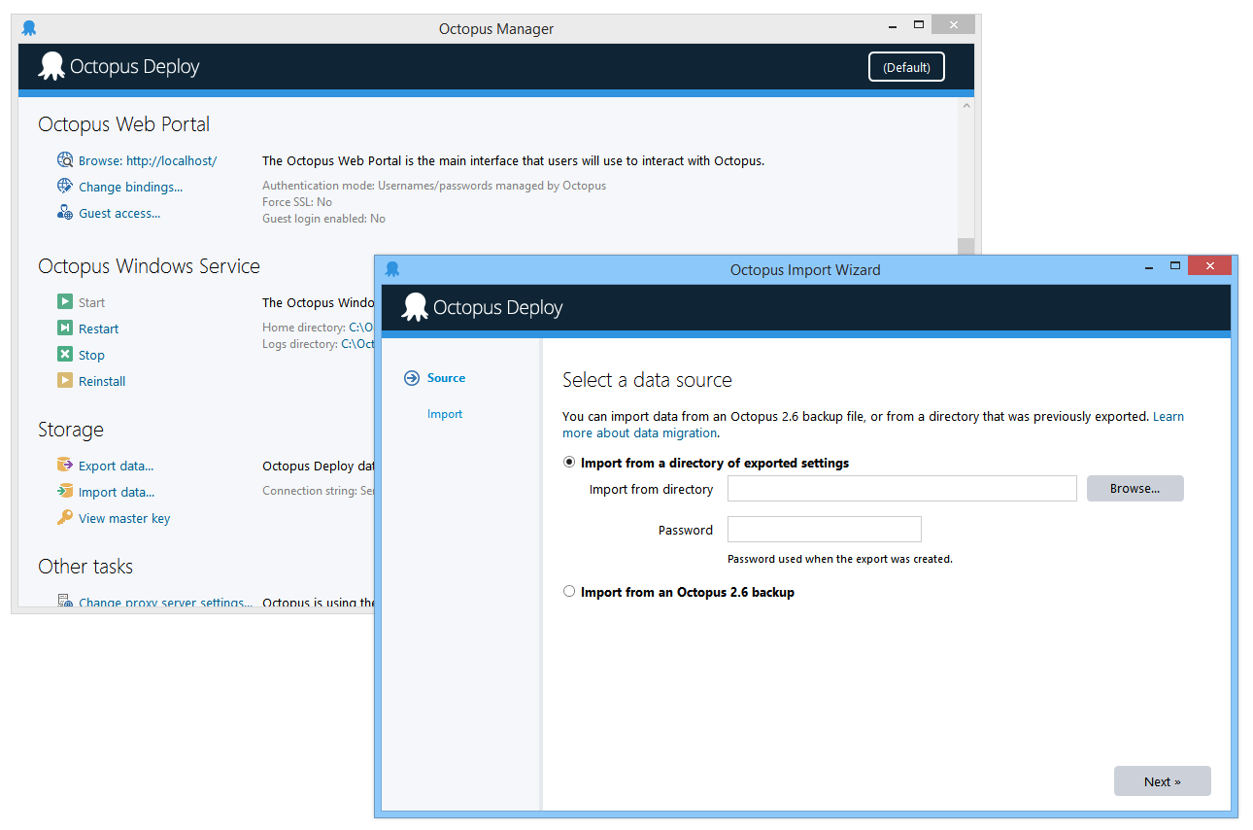Stop the Octopus Windows Service
This screenshot has width=1253, height=830.
tap(89, 354)
